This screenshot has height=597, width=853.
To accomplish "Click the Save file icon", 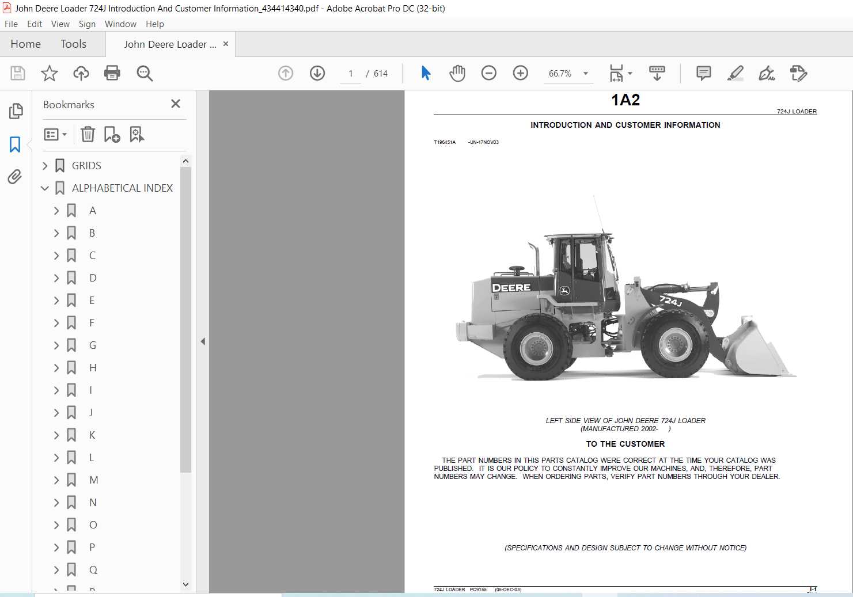I will pyautogui.click(x=18, y=73).
